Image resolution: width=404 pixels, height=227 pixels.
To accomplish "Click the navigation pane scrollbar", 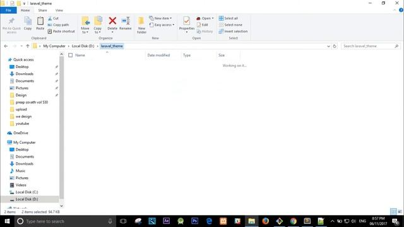I will tap(62, 127).
